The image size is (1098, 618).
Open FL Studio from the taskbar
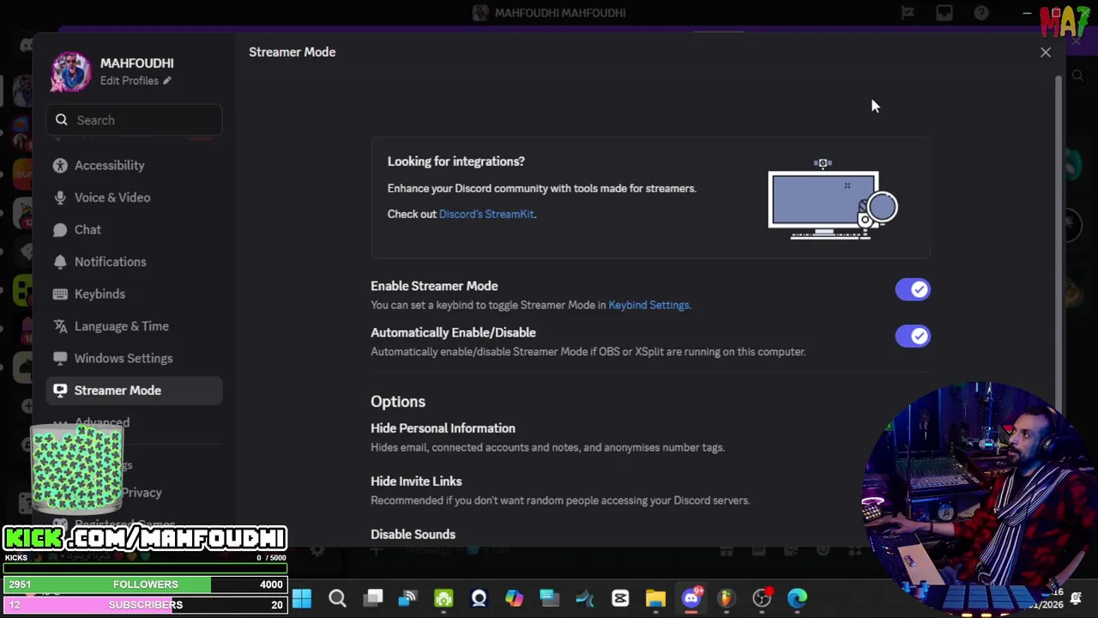(727, 598)
